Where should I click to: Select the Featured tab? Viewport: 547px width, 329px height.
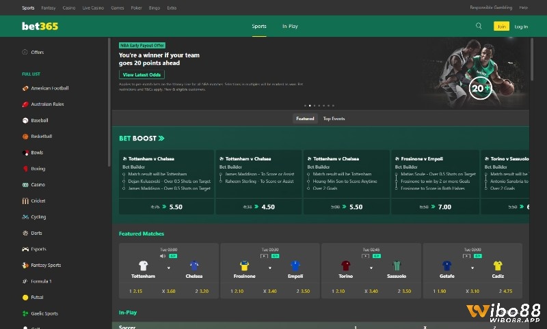pyautogui.click(x=305, y=119)
